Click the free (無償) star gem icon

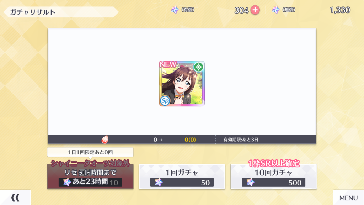tap(275, 10)
